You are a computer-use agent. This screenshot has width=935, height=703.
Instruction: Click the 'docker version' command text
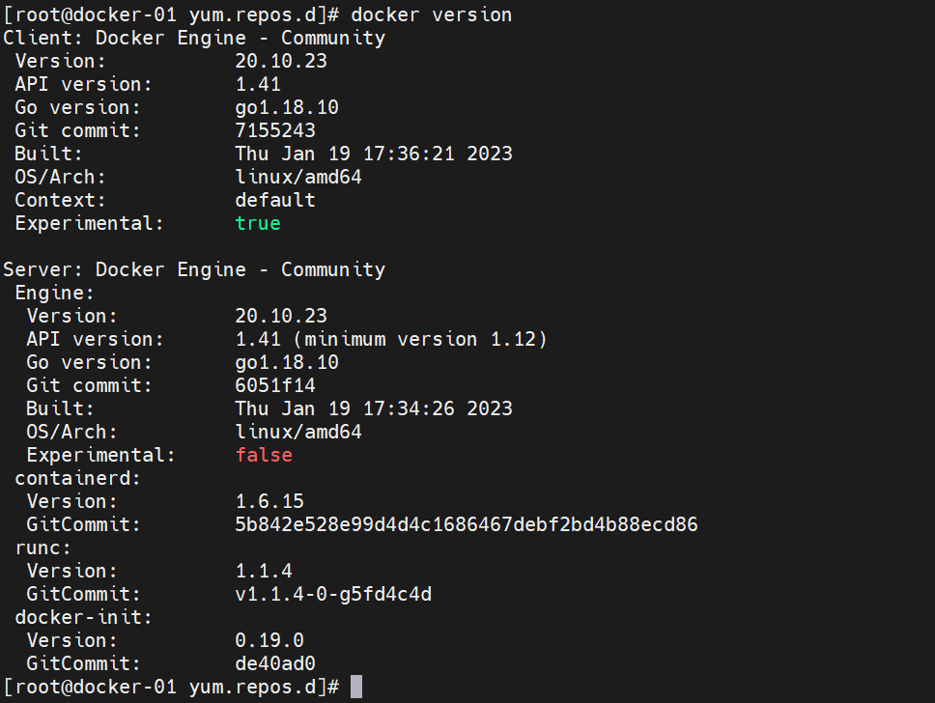pos(431,14)
